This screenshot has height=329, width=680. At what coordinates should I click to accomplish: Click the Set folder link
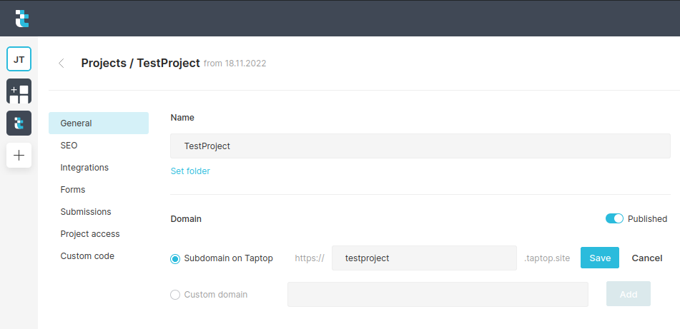tap(190, 171)
